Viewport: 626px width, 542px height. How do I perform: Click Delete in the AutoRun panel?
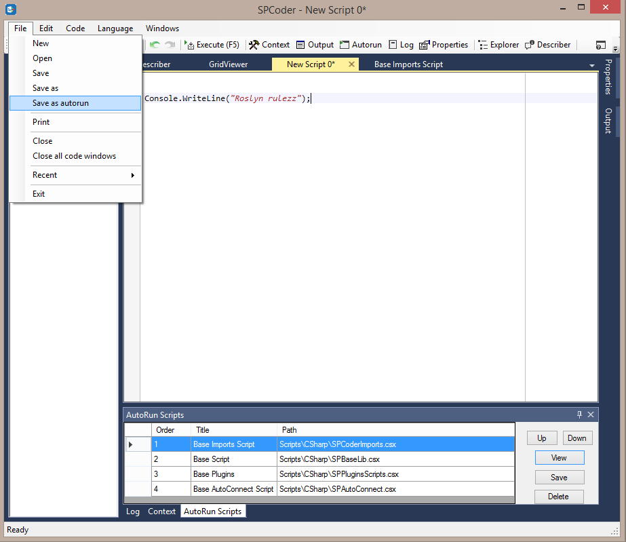pyautogui.click(x=559, y=497)
